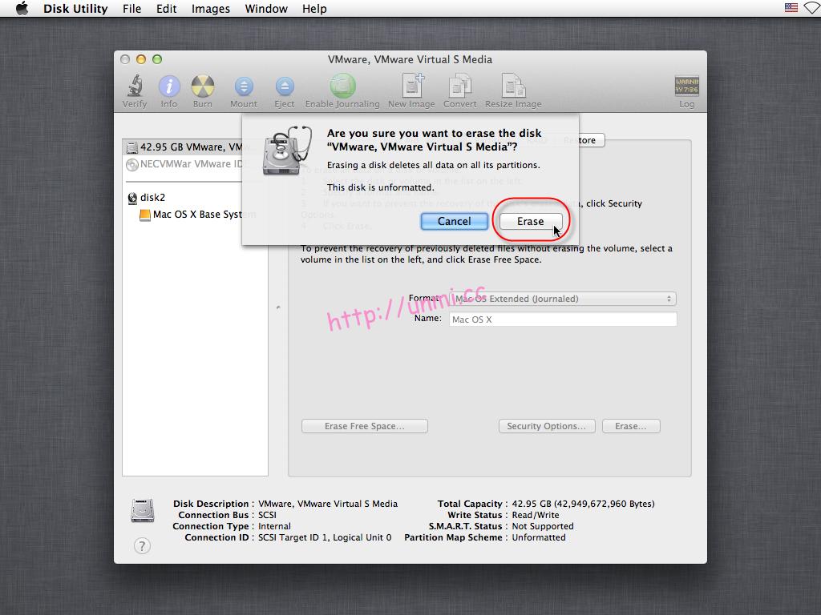Open the Convert image tool
Image resolution: width=821 pixels, height=615 pixels.
tap(459, 88)
